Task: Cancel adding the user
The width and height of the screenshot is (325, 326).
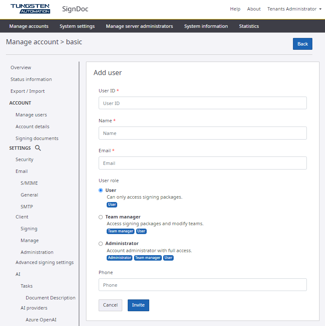Action: [x=110, y=305]
